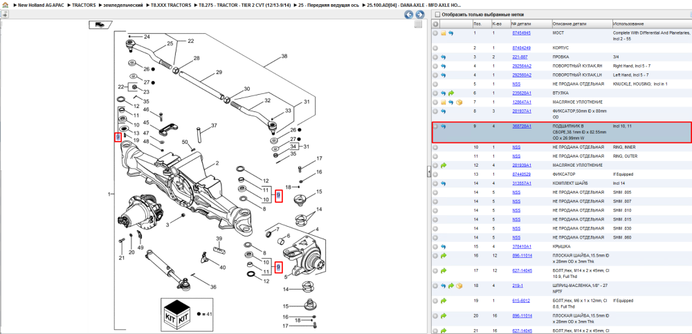Expand row for part 87404249

435,48
